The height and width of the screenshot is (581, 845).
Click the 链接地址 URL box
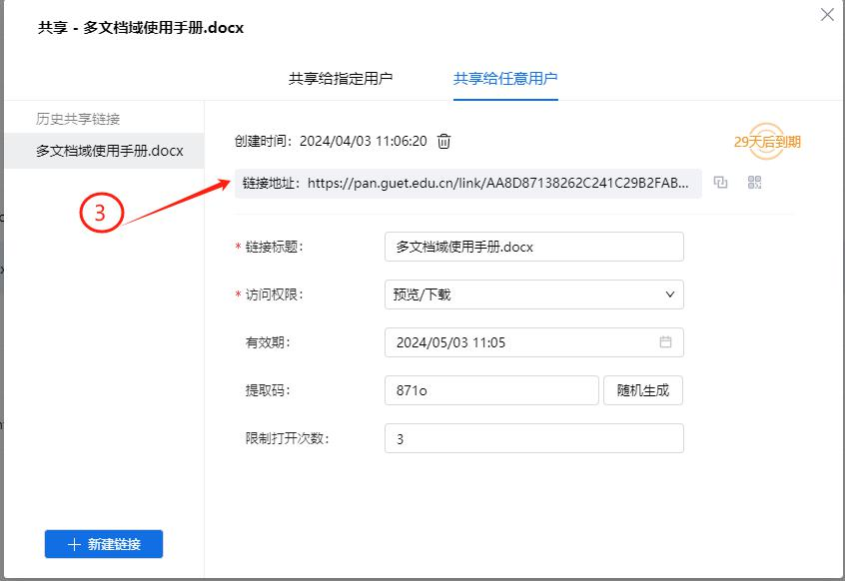coord(467,184)
